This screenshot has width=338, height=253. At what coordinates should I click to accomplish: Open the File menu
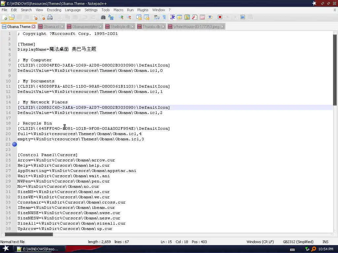(x=4, y=10)
